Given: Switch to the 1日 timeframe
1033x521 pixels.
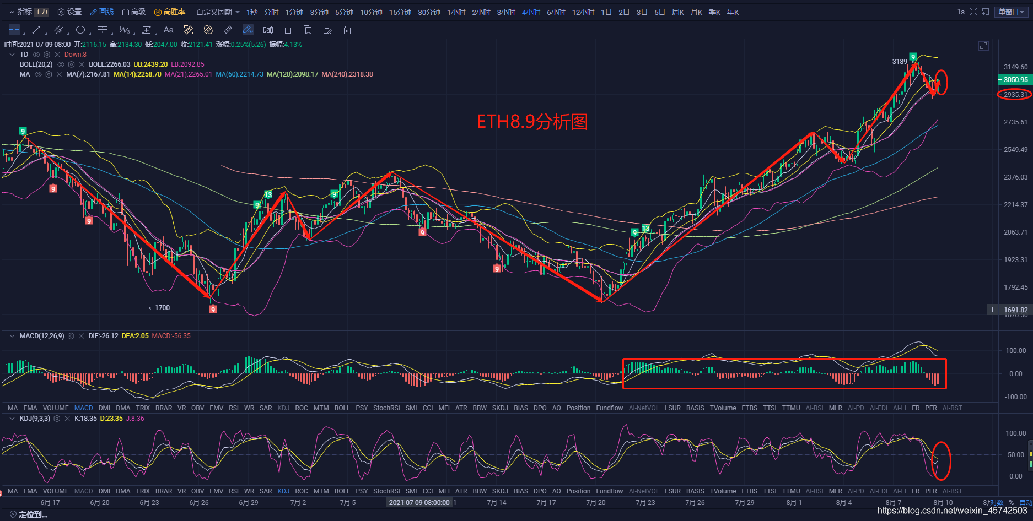Looking at the screenshot, I should point(606,12).
